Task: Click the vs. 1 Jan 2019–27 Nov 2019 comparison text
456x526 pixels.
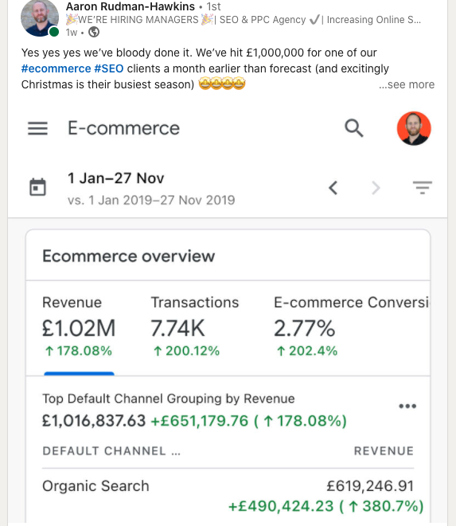Action: pyautogui.click(x=151, y=201)
